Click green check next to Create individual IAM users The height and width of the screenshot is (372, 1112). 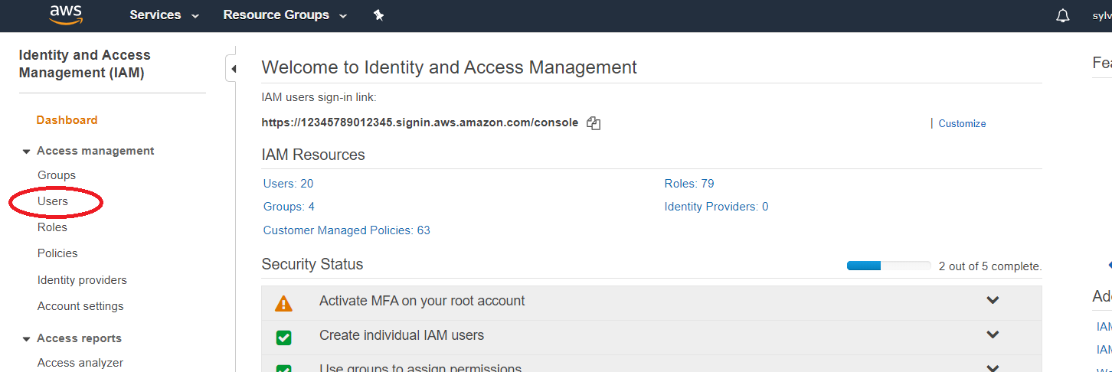(283, 337)
